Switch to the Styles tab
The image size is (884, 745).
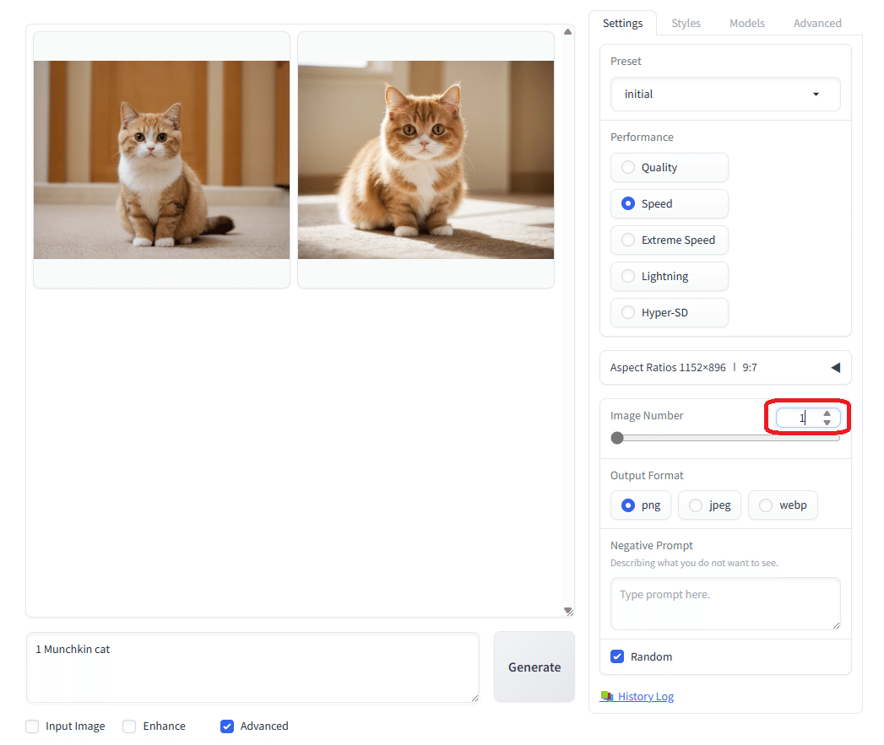tap(686, 23)
